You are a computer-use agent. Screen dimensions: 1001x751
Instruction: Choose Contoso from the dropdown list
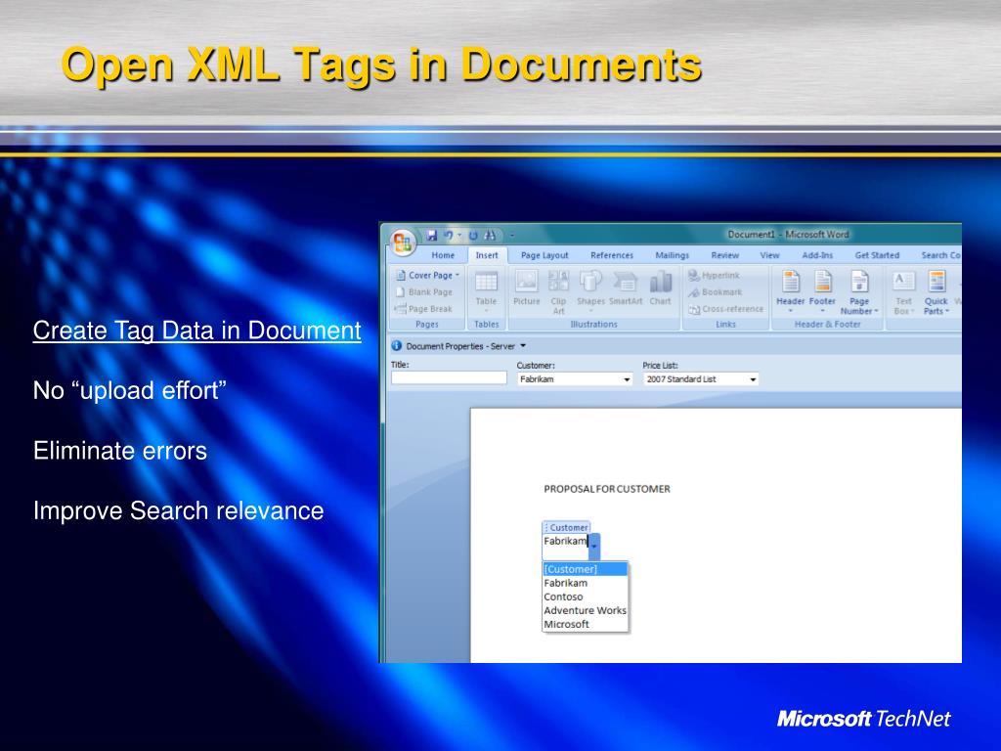(x=585, y=596)
